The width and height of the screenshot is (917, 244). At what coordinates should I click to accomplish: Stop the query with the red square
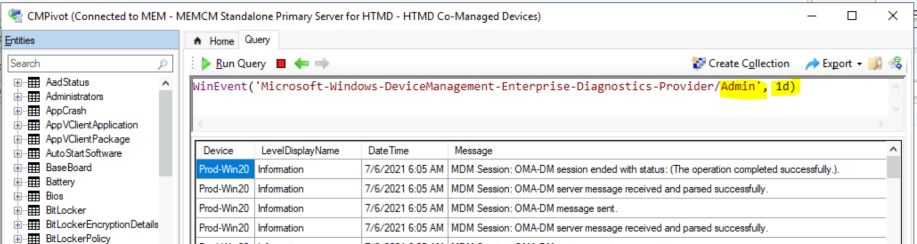pyautogui.click(x=281, y=64)
